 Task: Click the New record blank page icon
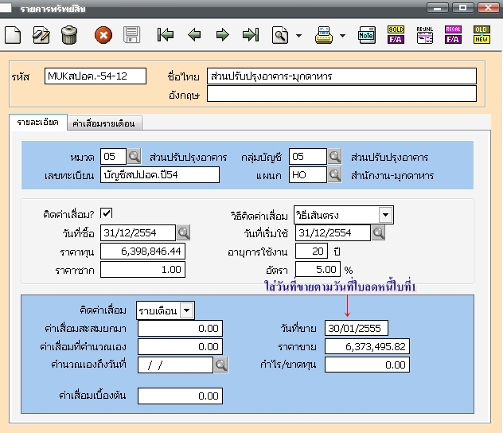pyautogui.click(x=13, y=35)
